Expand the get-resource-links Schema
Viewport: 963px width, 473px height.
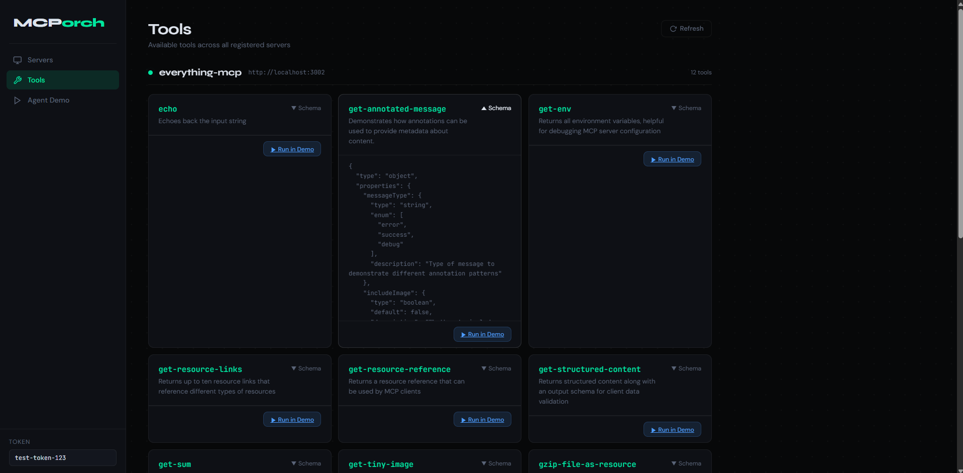pos(306,368)
